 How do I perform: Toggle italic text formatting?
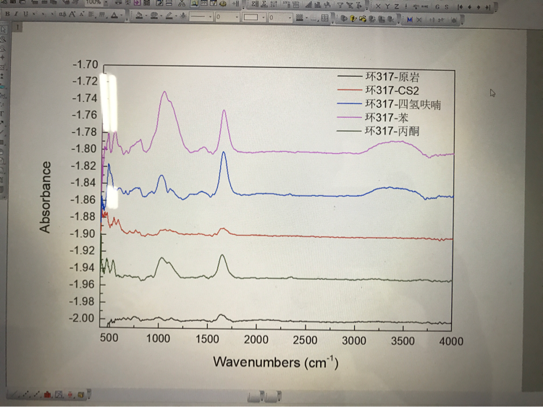16,14
